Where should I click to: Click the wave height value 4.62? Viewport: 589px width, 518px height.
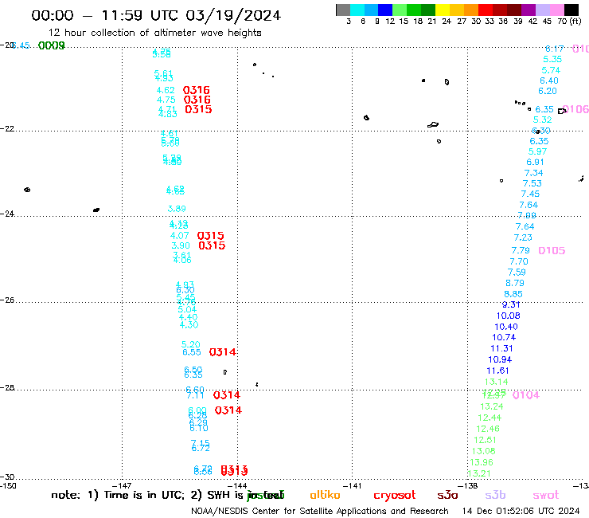(x=166, y=90)
